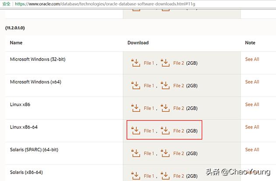Click the File 1 download icon for Linux x86-64

pos(136,131)
